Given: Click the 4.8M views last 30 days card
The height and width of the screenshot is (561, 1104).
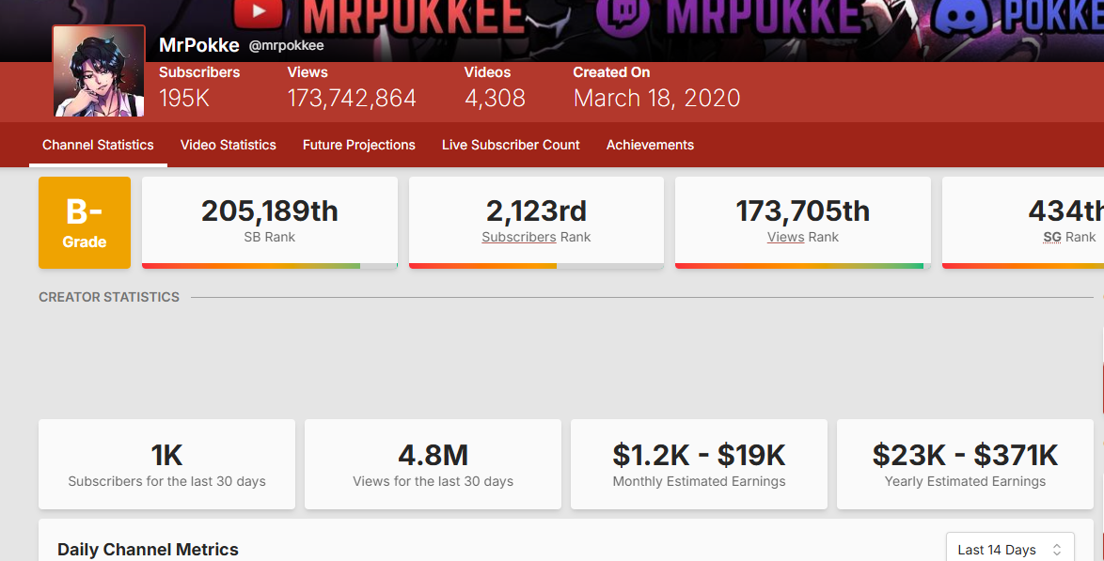Looking at the screenshot, I should click(433, 464).
